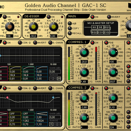Viewport: 131px width, 131px height.
Task: Toggle ON above the REL. 158 release knob
Action: (x=5, y=17)
